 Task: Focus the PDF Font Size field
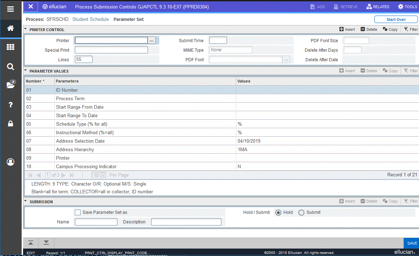pos(356,40)
